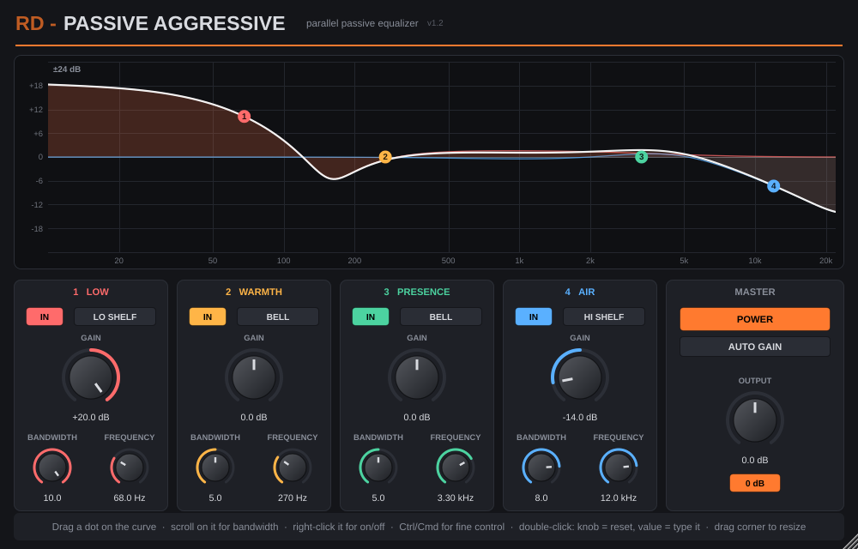Click the +20.0 dB LOW gain value
This screenshot has height=549, width=858.
coord(91,417)
